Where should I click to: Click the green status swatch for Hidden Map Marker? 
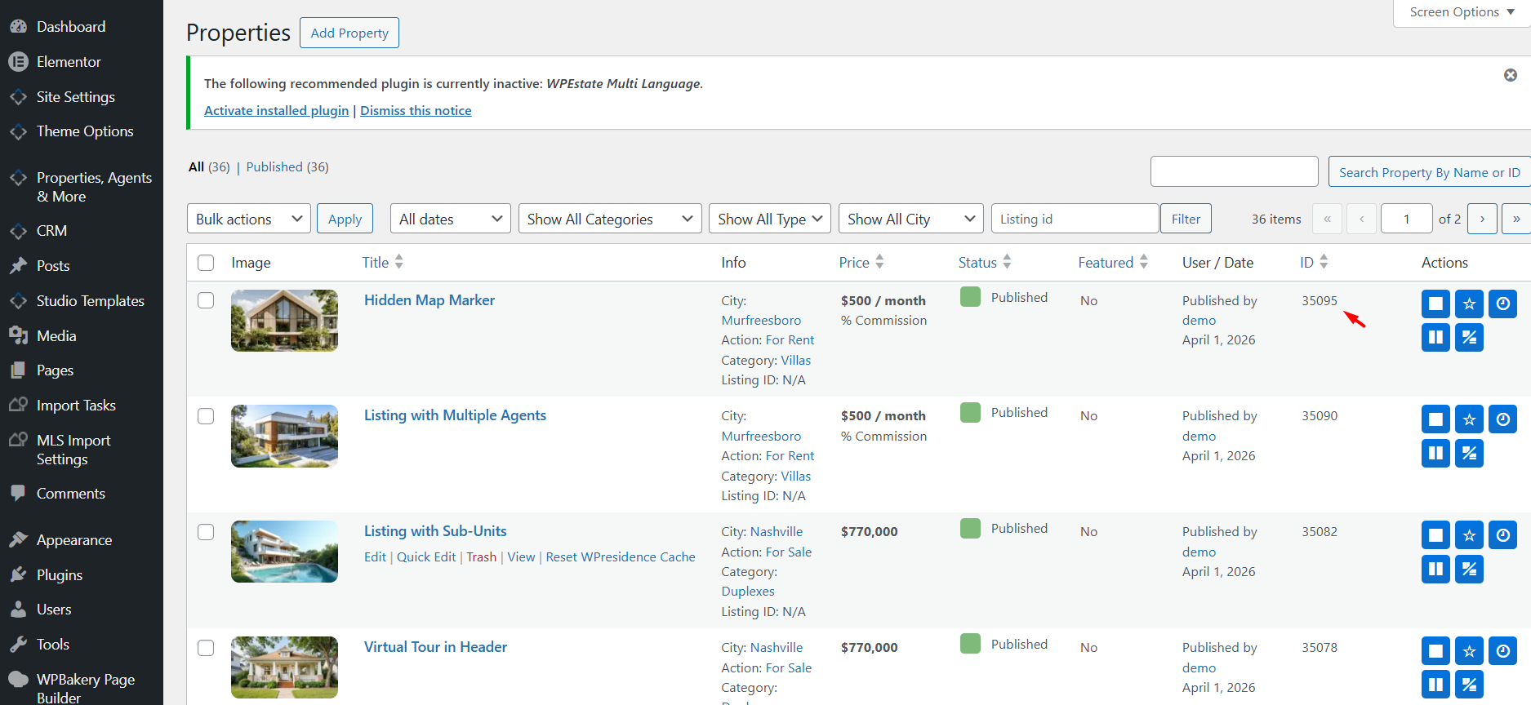pyautogui.click(x=970, y=297)
